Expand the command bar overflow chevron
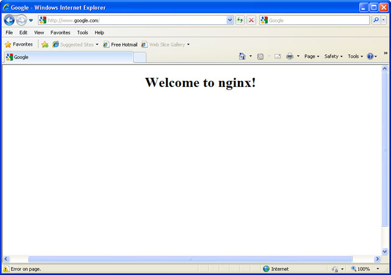Viewport: 391px width, 275px height. click(x=386, y=53)
